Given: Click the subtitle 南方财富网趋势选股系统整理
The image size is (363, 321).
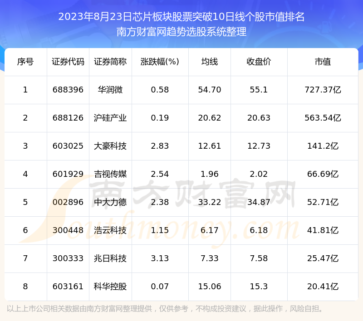Looking at the screenshot, I should pos(181,32).
